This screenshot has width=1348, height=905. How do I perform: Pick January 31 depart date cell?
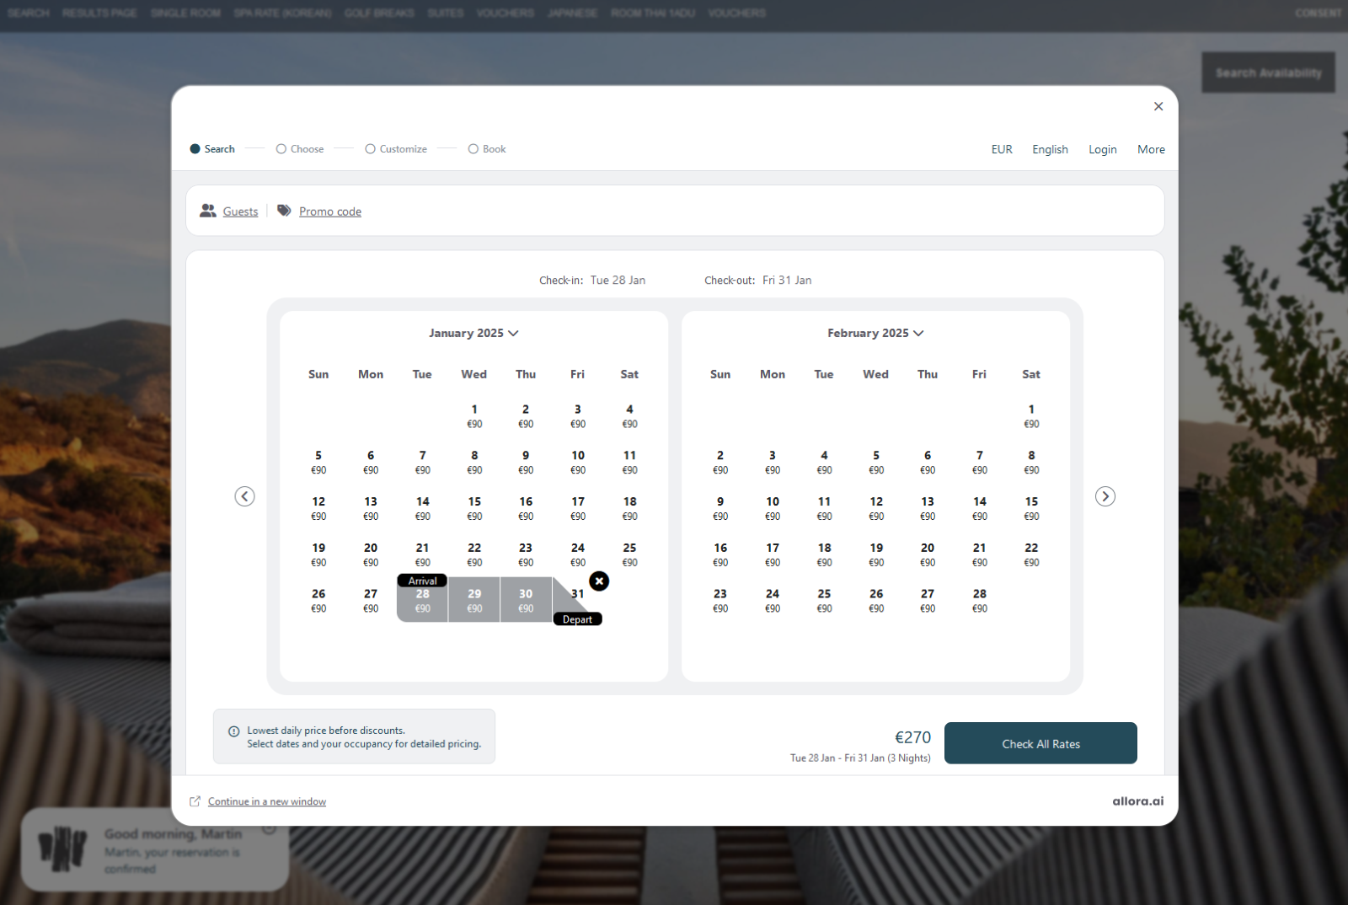tap(578, 600)
